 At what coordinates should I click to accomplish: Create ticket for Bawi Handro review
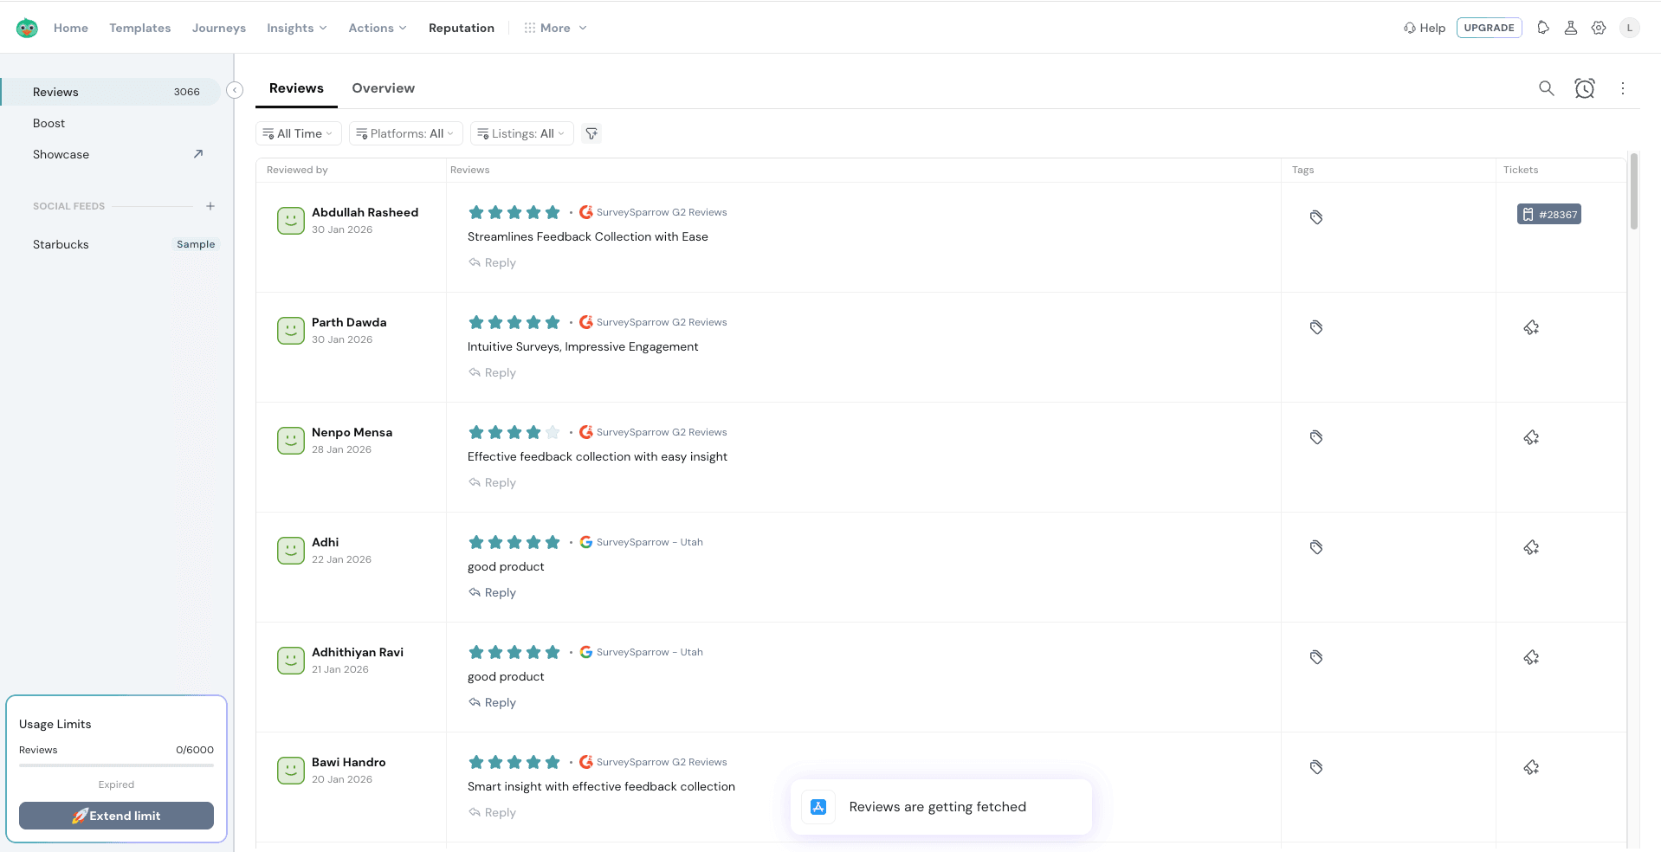coord(1531,767)
